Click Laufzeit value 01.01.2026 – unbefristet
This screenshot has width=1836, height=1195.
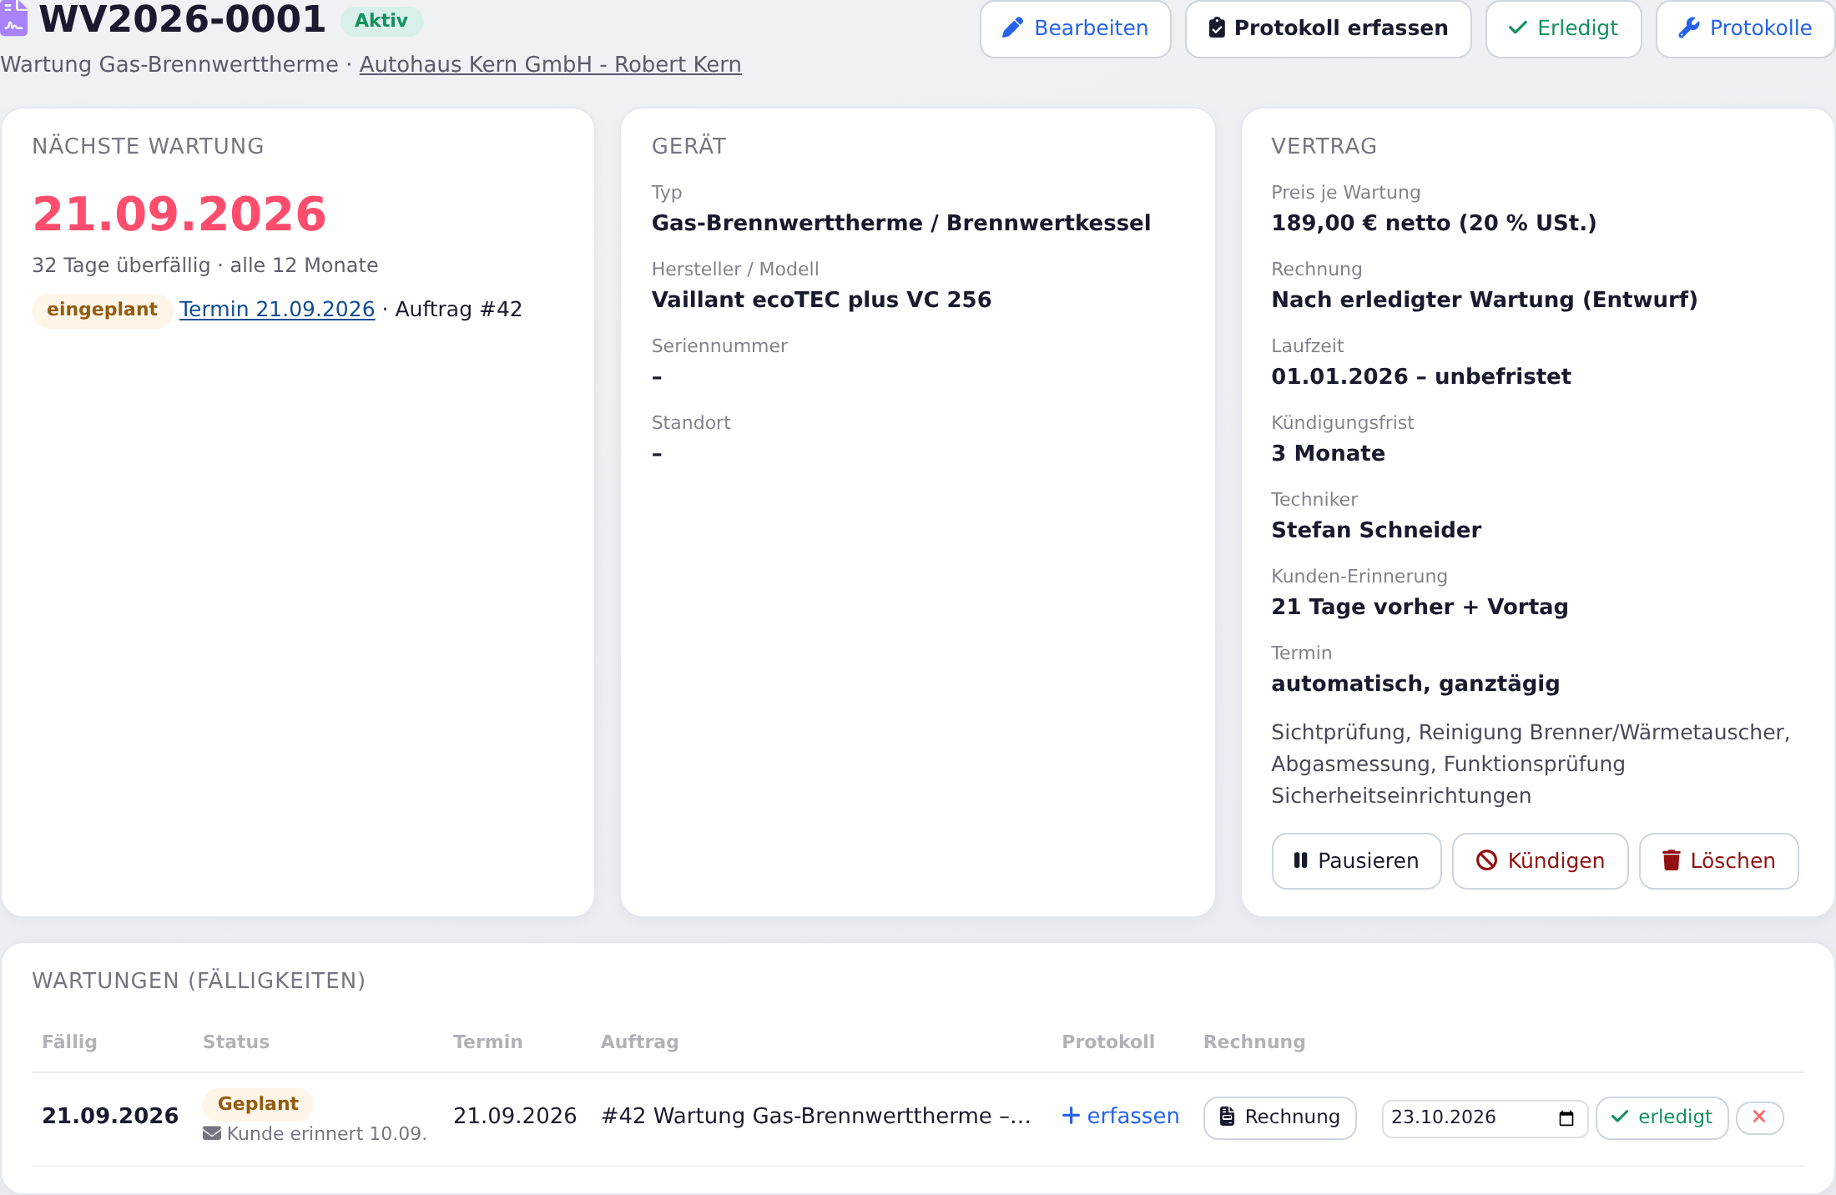click(1420, 376)
